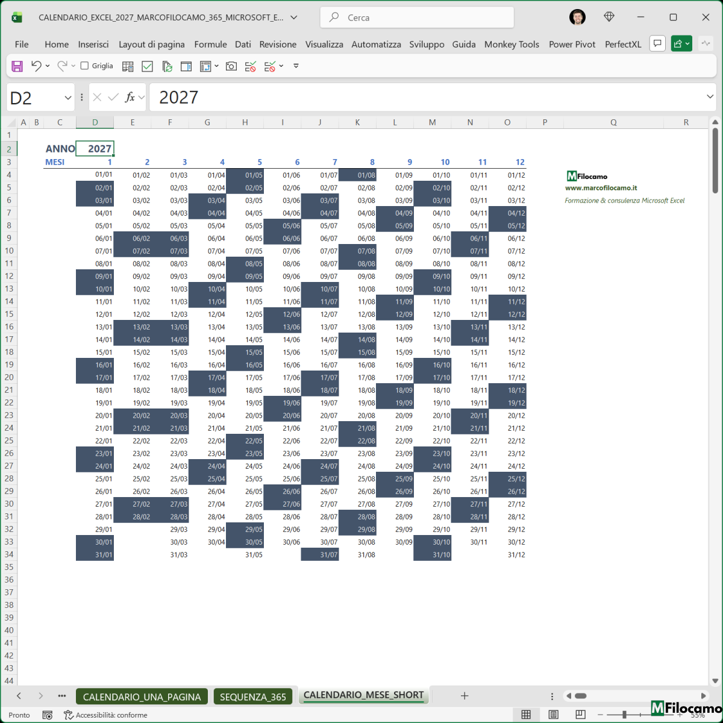Click the first clear-filter icon with red circle
This screenshot has width=723, height=723.
click(x=251, y=66)
